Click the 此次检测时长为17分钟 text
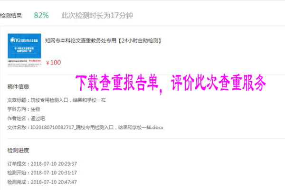 click(x=97, y=16)
